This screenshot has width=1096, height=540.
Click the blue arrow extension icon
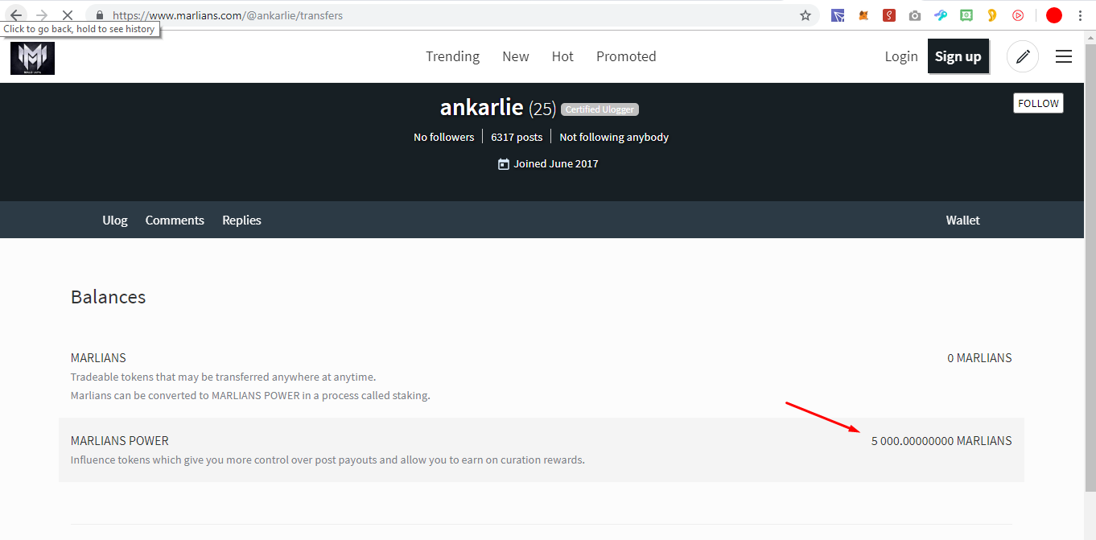point(941,15)
